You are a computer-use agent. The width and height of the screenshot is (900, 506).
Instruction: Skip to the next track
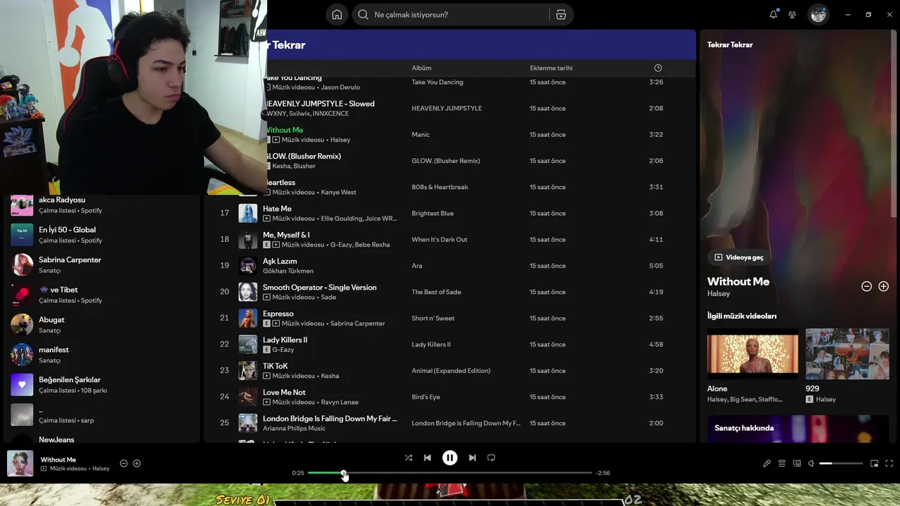click(x=472, y=458)
